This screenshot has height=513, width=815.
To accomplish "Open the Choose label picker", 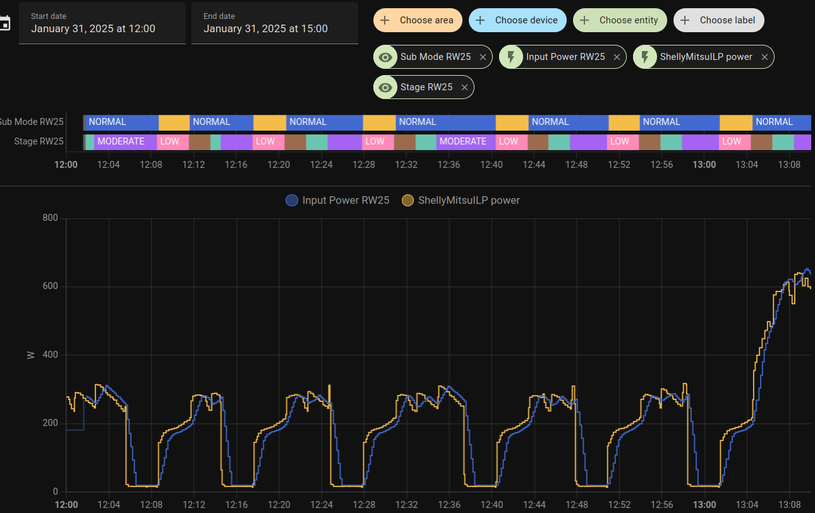I will click(x=718, y=20).
